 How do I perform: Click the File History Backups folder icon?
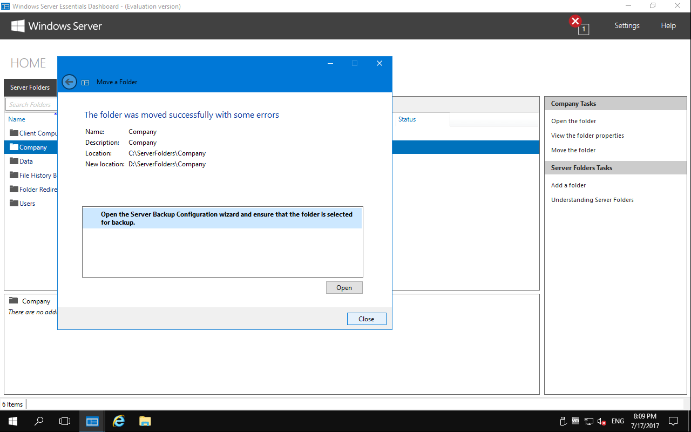coord(13,175)
